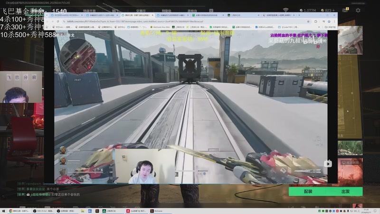Open the red streaming app in taskbar

[x=137, y=211]
